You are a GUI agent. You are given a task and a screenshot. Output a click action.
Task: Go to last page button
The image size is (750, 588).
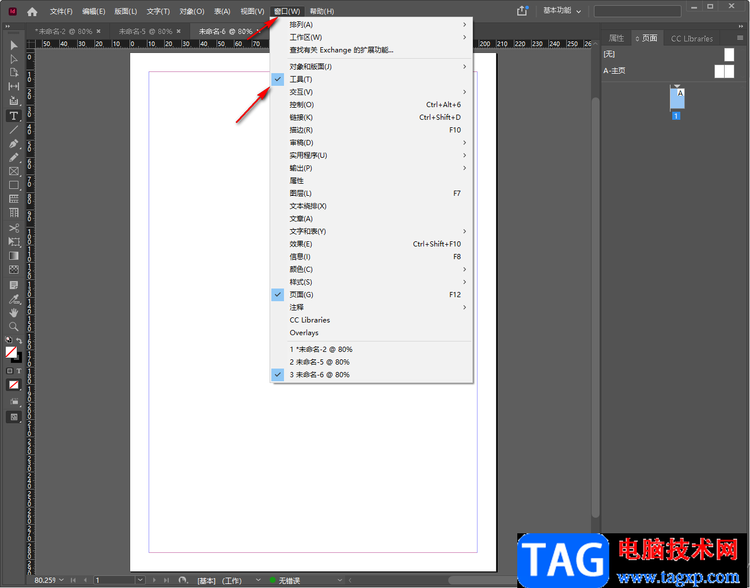pyautogui.click(x=166, y=581)
